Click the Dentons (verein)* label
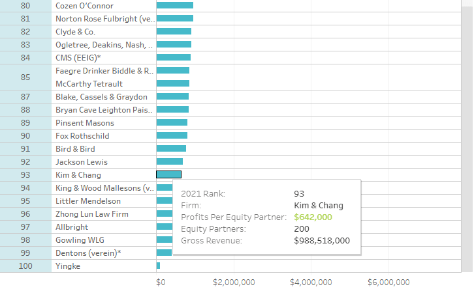The image size is (474, 289). [88, 253]
